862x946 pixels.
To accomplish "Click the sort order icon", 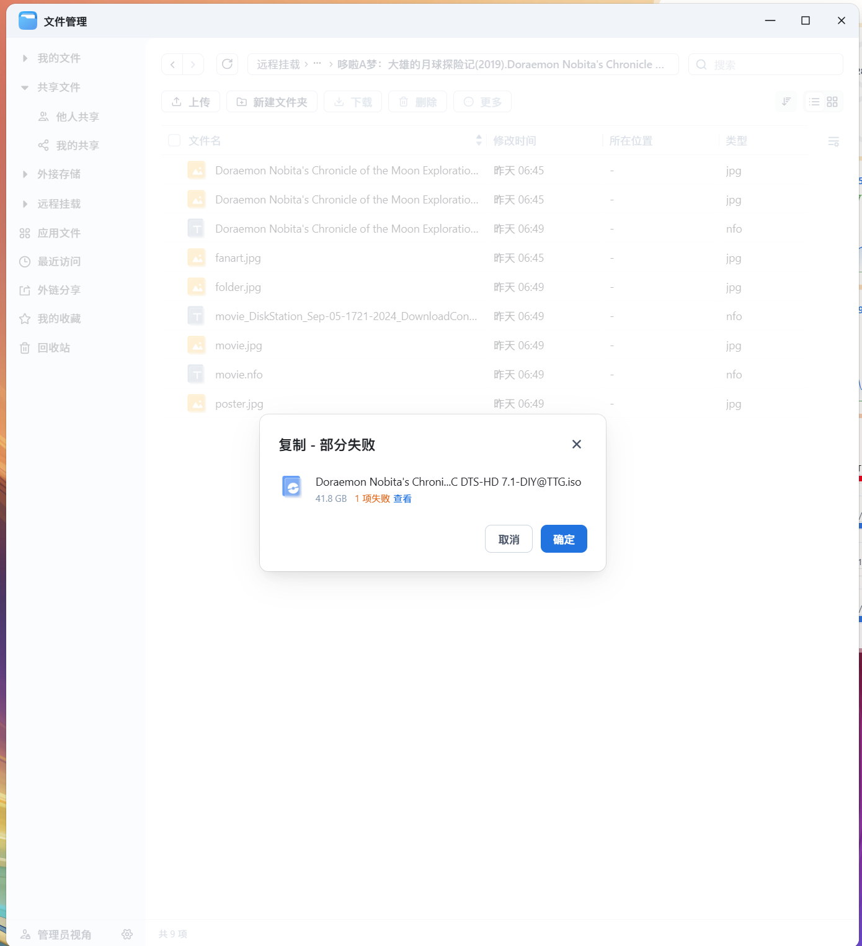I will point(786,102).
